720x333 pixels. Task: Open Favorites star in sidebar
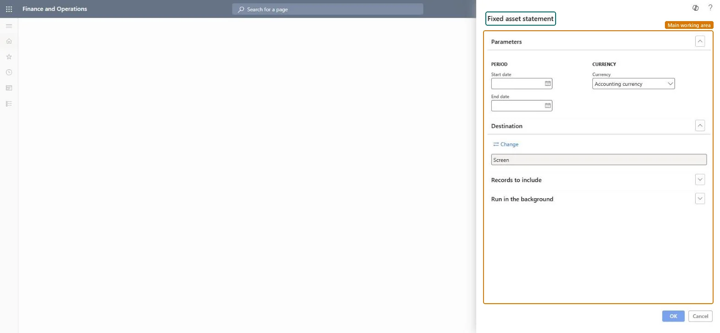click(9, 57)
